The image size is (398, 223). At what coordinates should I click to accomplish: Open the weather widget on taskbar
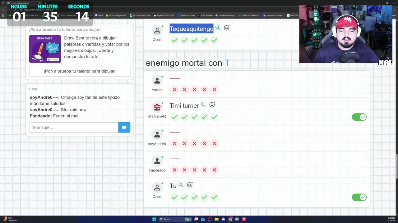click(x=10, y=219)
